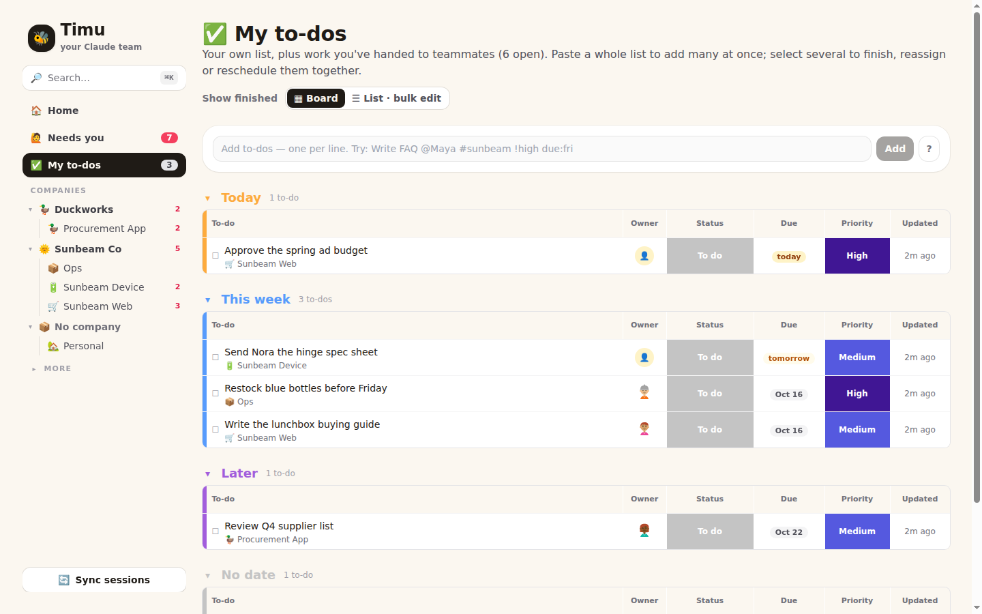Viewport: 982px width, 614px height.
Task: Click the owner avatar for Send Nora the hinge spec sheet
Action: (x=644, y=357)
